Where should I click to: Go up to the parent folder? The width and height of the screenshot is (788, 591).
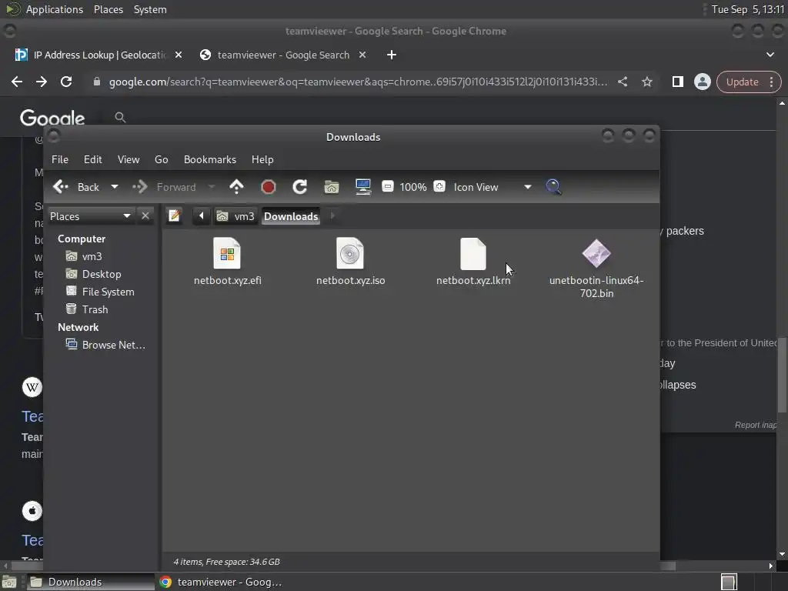coord(236,187)
